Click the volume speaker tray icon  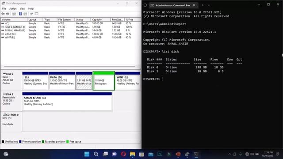click(252, 154)
